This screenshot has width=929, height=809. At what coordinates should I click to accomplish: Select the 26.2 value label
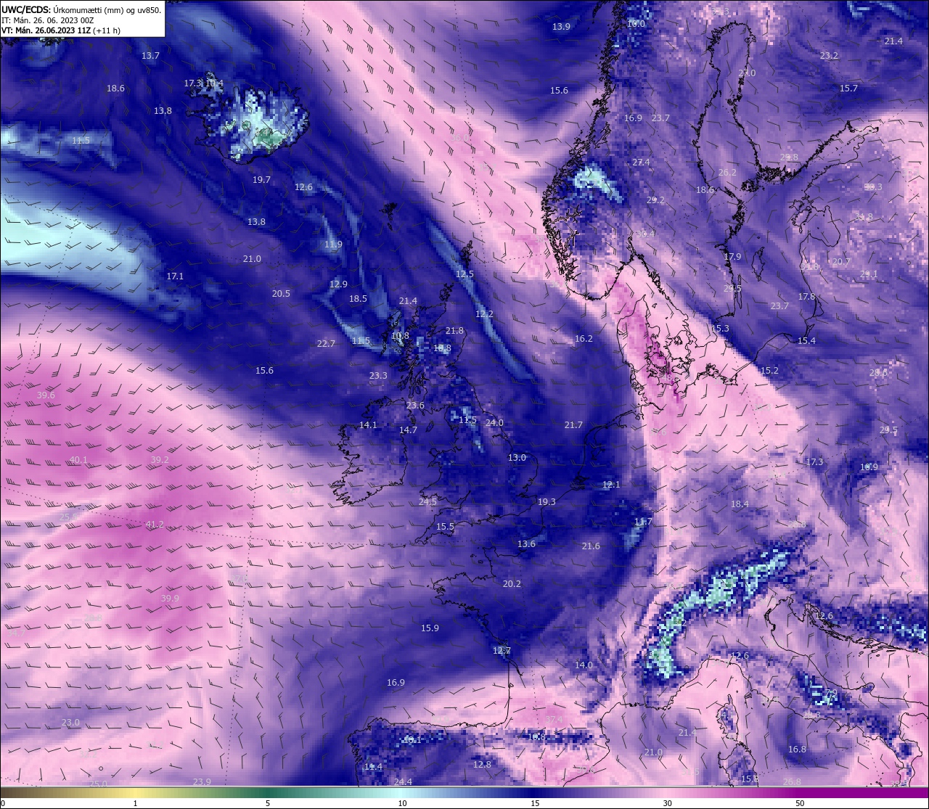pyautogui.click(x=727, y=173)
